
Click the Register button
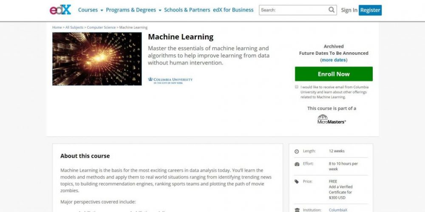pos(370,10)
